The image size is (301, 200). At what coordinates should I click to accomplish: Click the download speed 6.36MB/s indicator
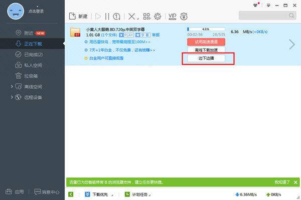click(246, 194)
